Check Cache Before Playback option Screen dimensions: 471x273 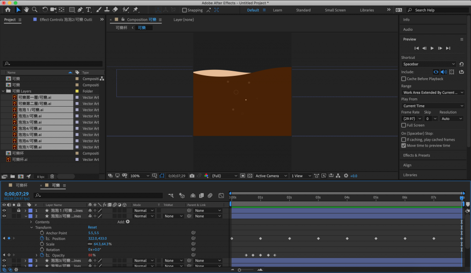pyautogui.click(x=404, y=79)
